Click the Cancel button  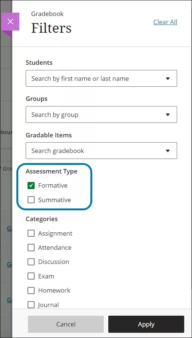coord(66,324)
